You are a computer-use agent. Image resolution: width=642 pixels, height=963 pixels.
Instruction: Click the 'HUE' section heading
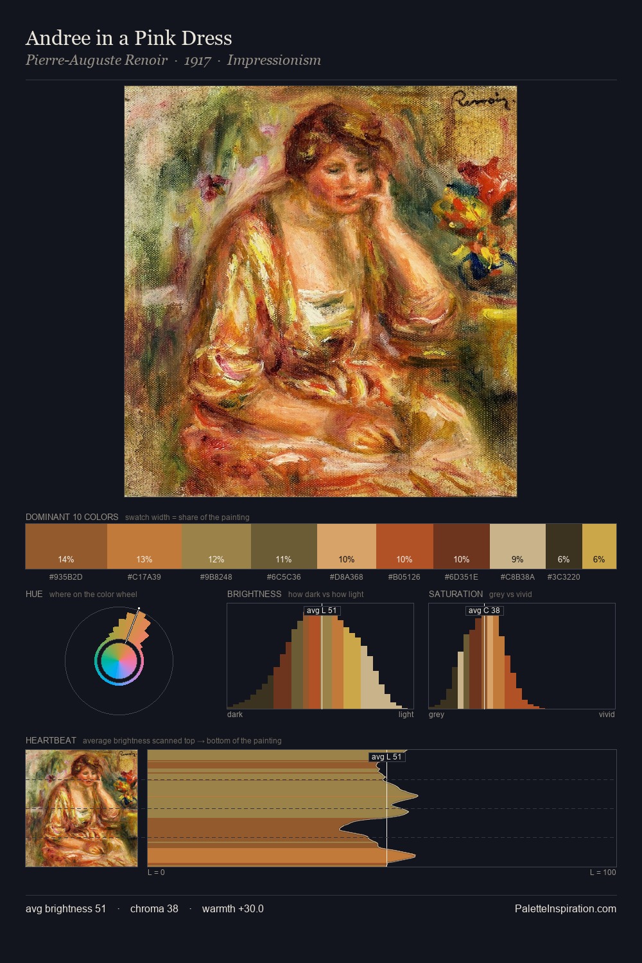click(x=34, y=594)
